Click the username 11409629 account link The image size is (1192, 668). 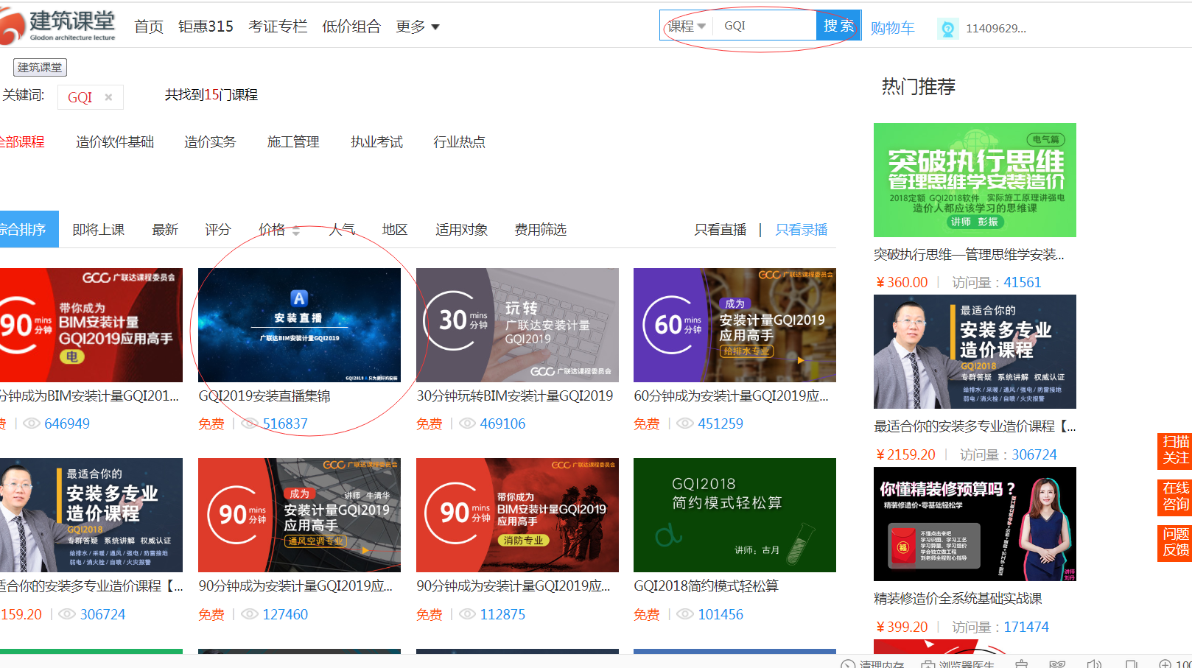click(x=996, y=29)
